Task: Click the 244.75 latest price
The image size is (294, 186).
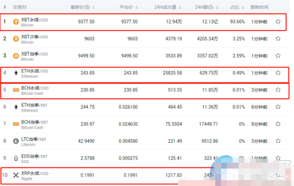Action: click(88, 107)
